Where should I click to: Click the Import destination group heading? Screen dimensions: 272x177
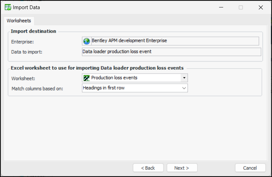coord(34,31)
